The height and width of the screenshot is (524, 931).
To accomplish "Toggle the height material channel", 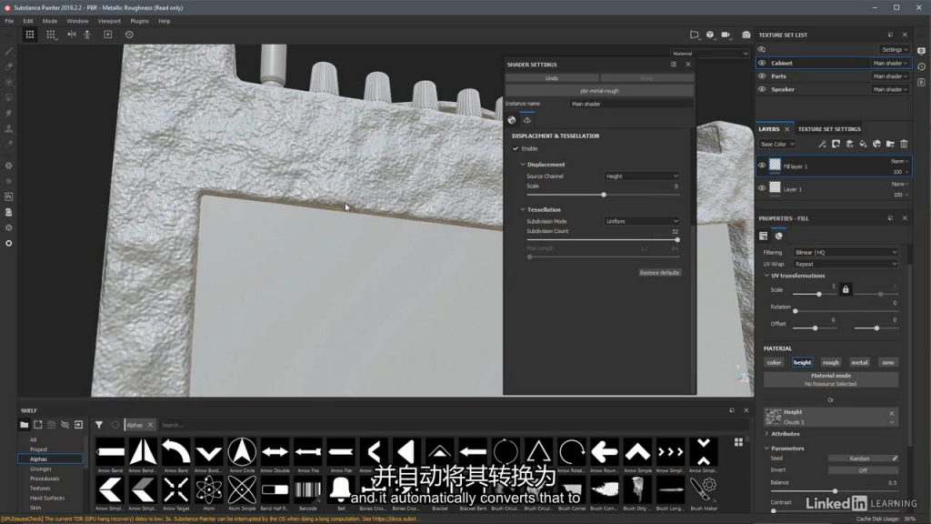I will [x=802, y=362].
